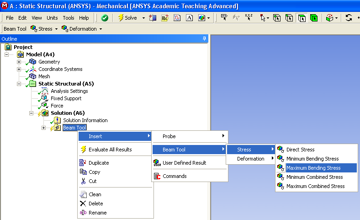Select the vertex selection filter
The height and width of the screenshot is (220, 360).
pos(277,18)
